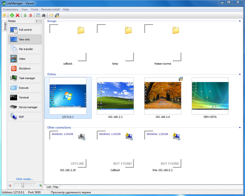This screenshot has height=196, width=245.
Task: Click the Other modes link
Action: (x=25, y=179)
